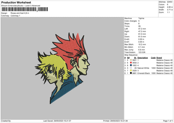174x123 pixels.
Task: Click the white swatch for Natural White
Action: point(131,68)
